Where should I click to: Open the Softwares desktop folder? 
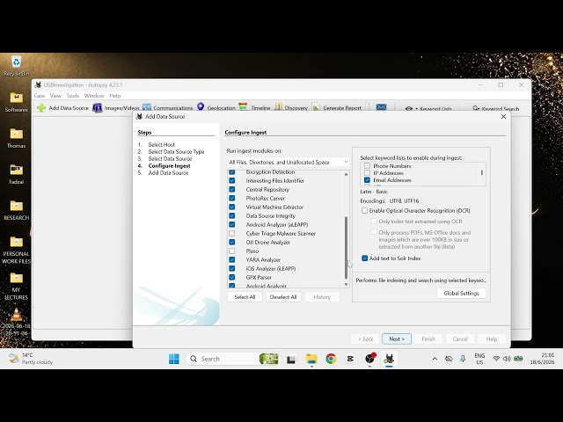(x=16, y=102)
